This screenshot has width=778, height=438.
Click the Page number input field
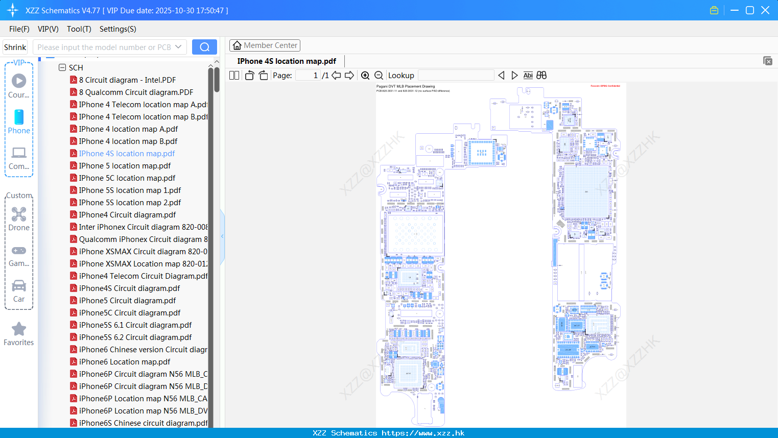308,76
